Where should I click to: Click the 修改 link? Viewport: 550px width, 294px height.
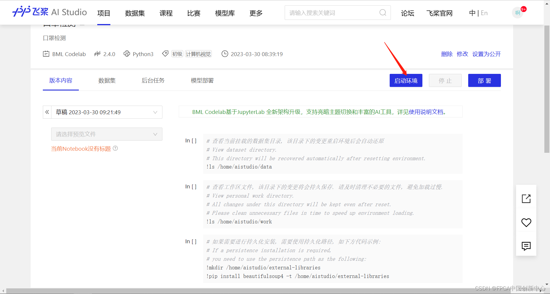click(x=463, y=54)
